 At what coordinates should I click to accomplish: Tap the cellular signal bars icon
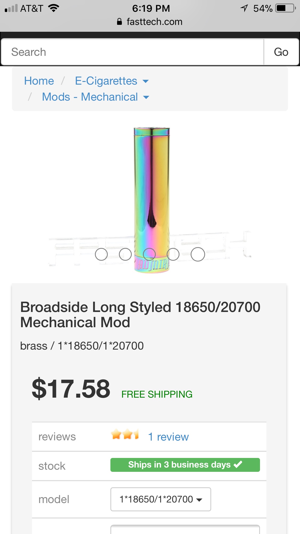point(11,8)
